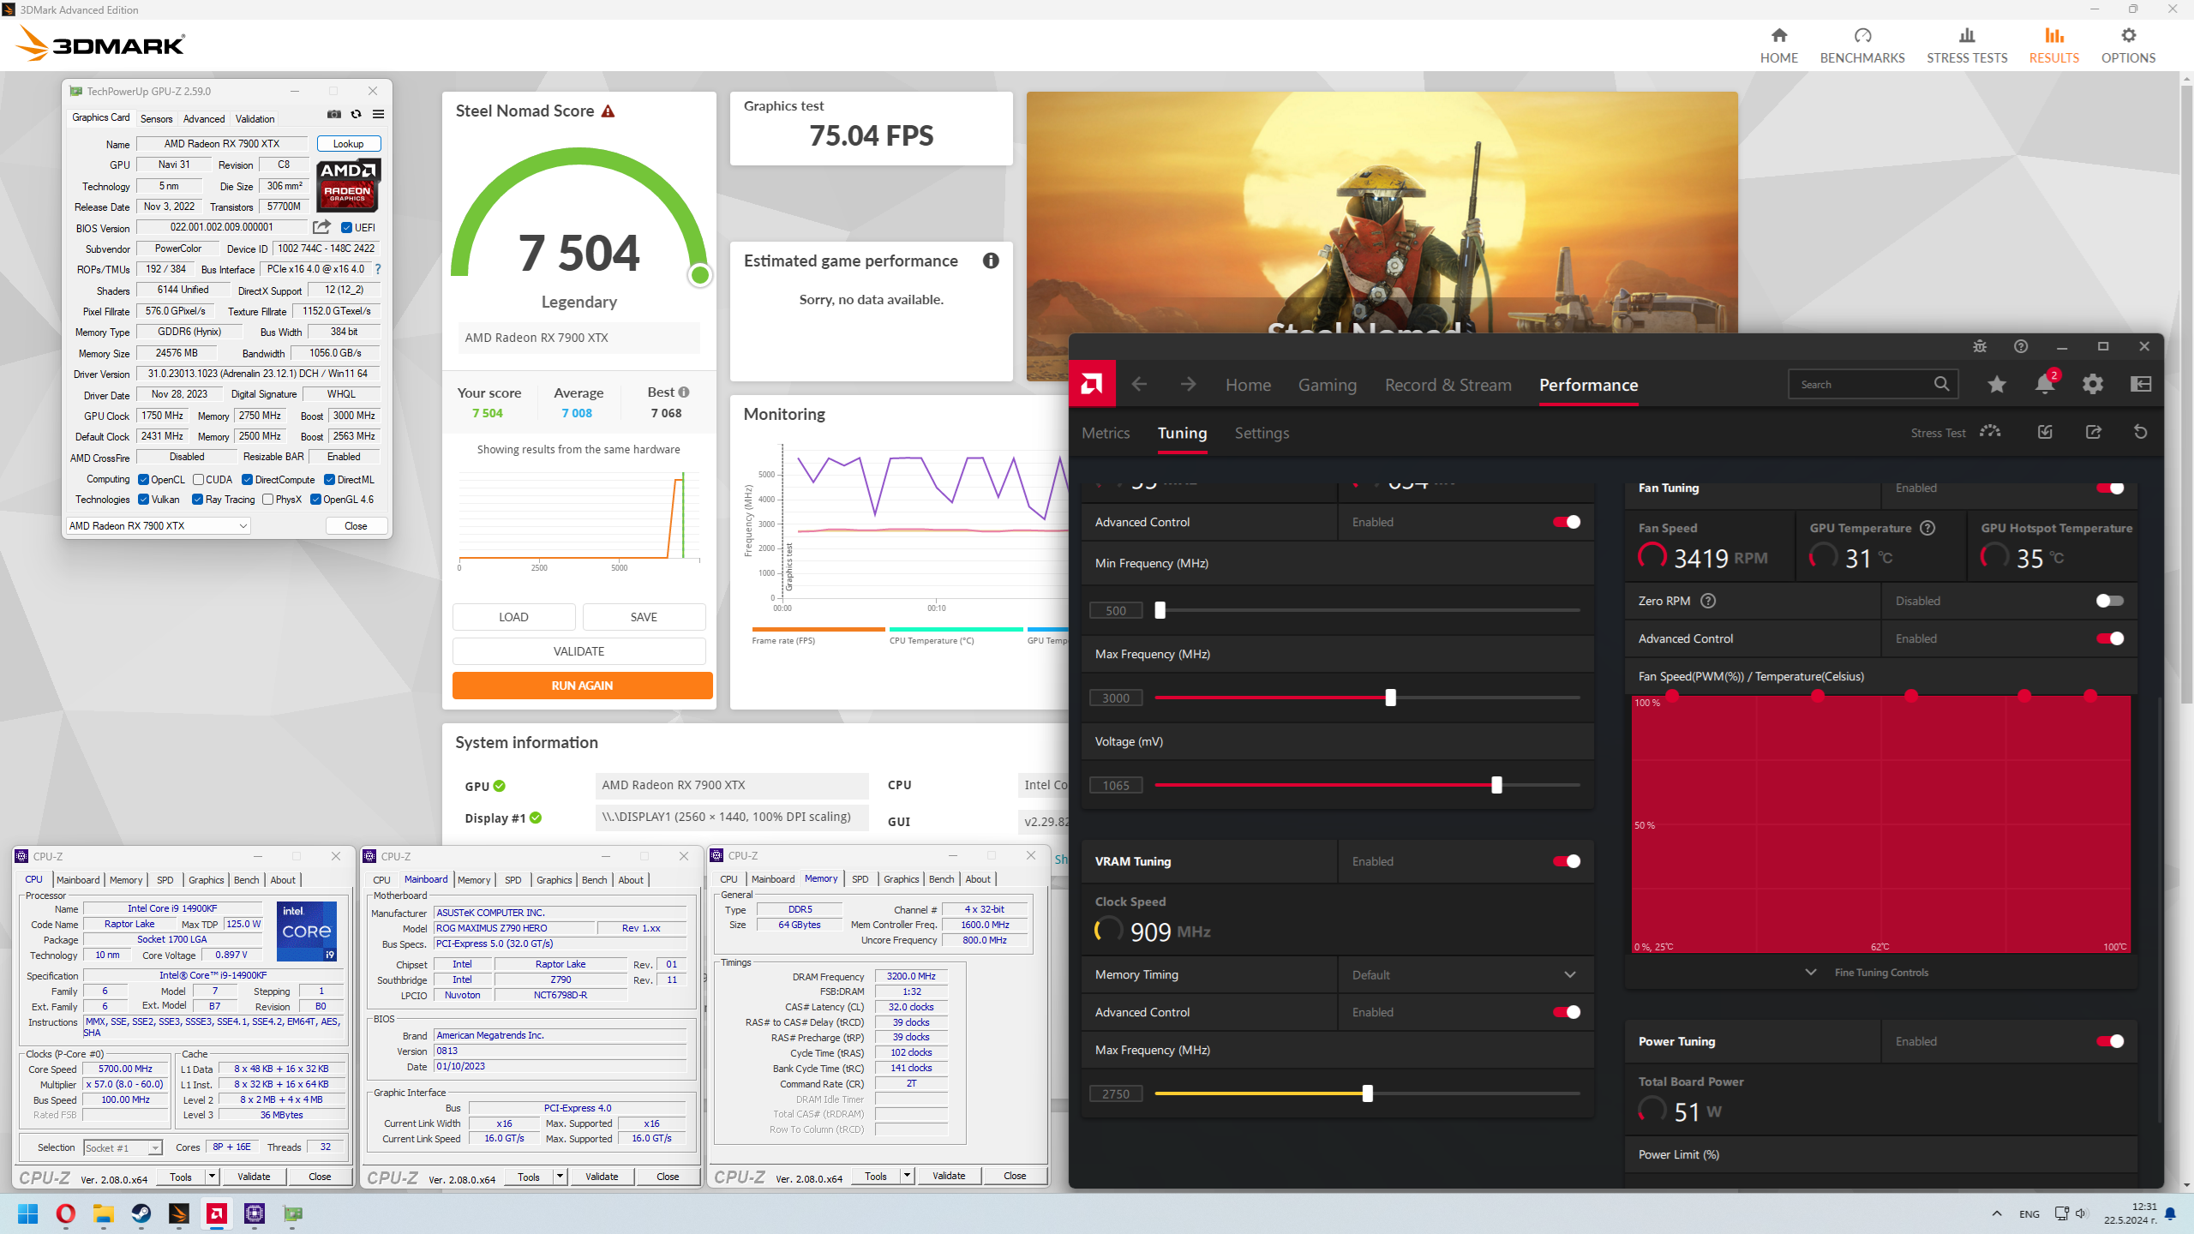Click the AMD bug report icon
Image resolution: width=2194 pixels, height=1234 pixels.
pyautogui.click(x=1980, y=346)
